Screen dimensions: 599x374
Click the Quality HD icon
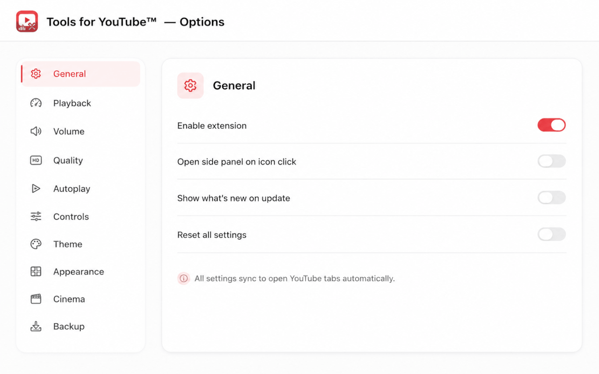[36, 160]
